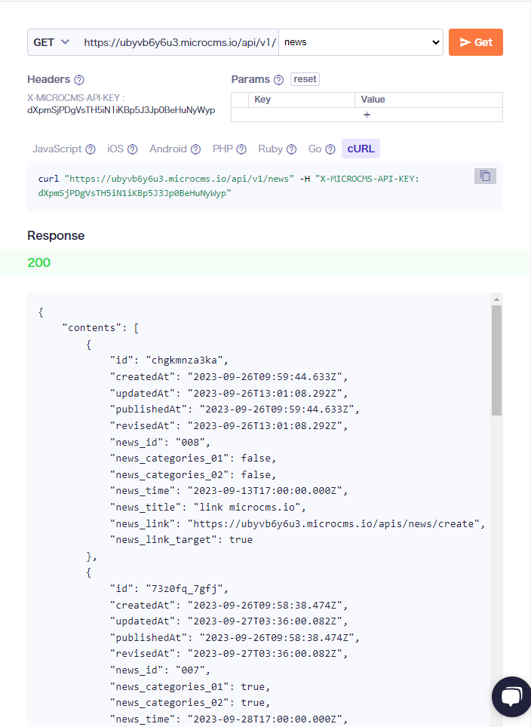The image size is (531, 727).
Task: Click help icon beside Go tab
Action: coord(330,149)
